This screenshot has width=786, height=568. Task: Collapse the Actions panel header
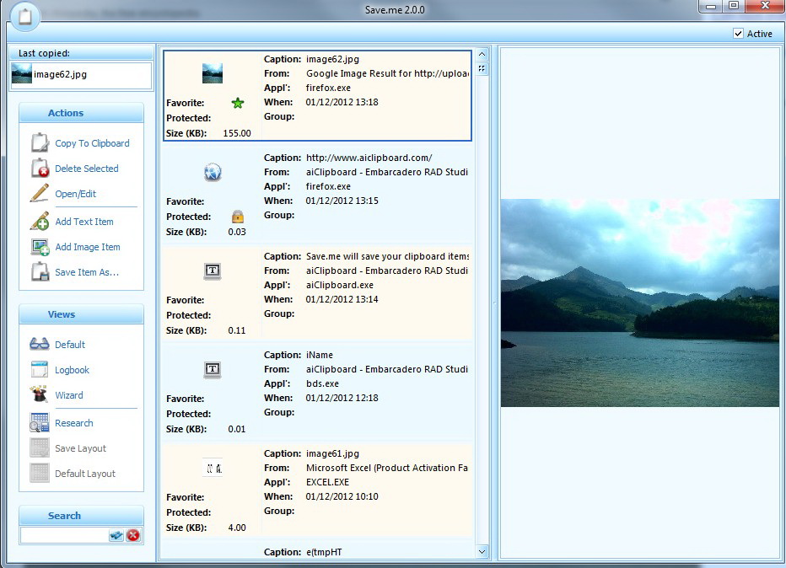[x=81, y=113]
